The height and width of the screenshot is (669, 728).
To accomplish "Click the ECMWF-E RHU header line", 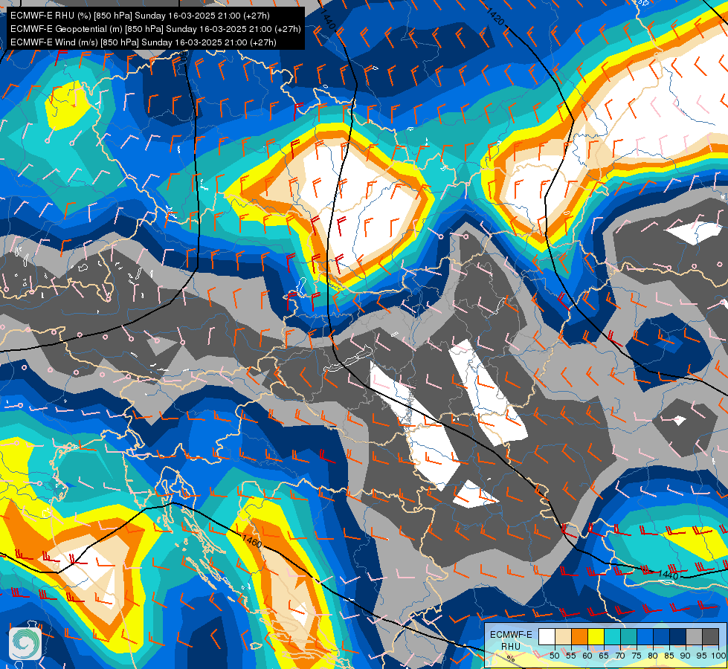I will tap(140, 16).
